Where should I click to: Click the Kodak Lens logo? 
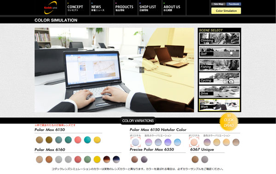pos(51,7)
